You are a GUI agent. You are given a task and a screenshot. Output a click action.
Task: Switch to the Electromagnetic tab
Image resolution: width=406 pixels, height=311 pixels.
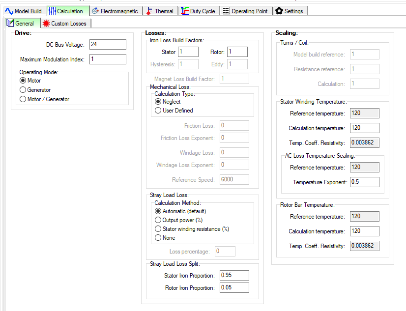(x=116, y=11)
